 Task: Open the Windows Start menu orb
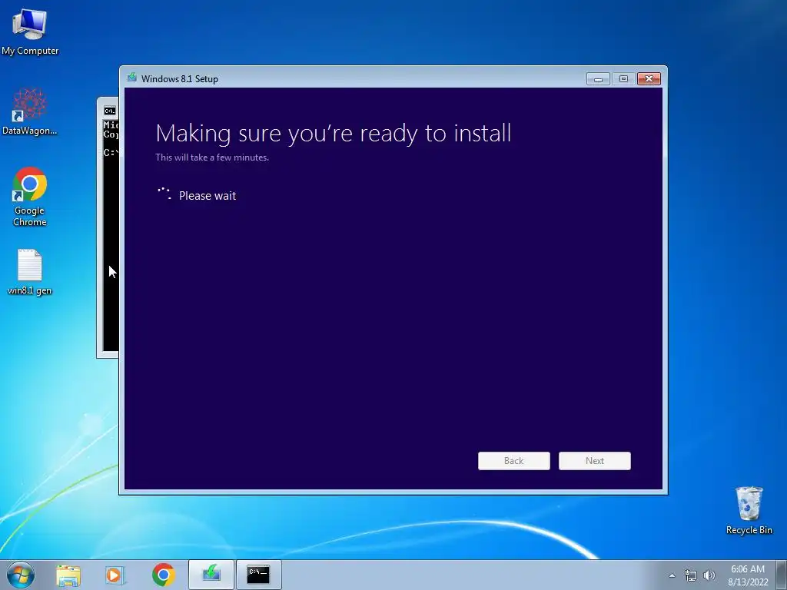point(21,575)
